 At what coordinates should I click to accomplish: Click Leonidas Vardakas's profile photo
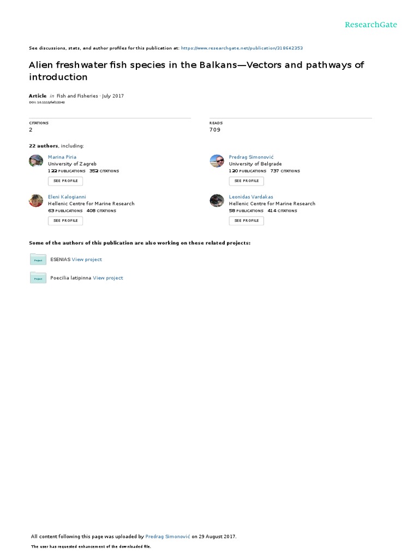tap(217, 201)
